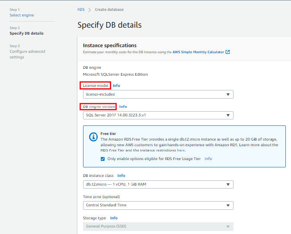Open the DB instance class dropdown
Screen dimensions: 291x234
pos(158,184)
